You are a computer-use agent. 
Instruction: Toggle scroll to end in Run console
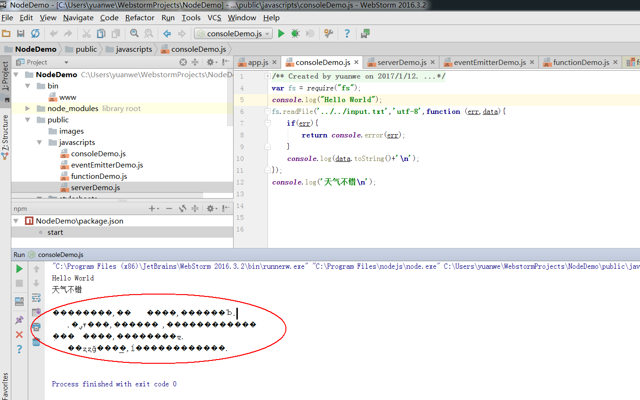(36, 312)
